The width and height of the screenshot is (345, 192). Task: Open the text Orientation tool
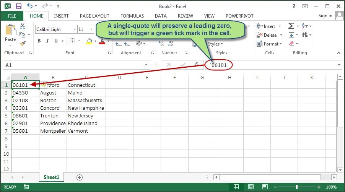click(139, 43)
